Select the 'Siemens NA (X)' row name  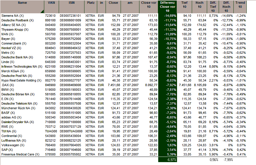[x=12, y=16]
